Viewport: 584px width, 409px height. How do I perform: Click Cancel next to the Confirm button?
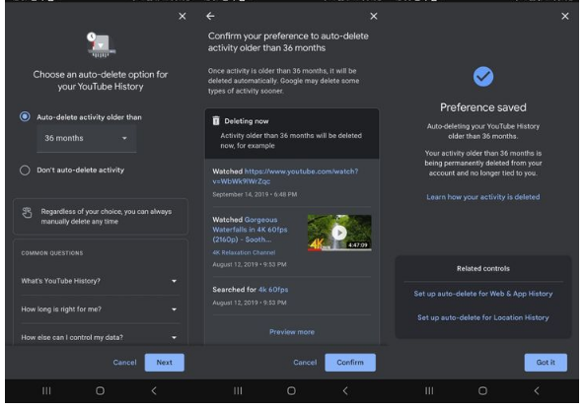(x=305, y=363)
